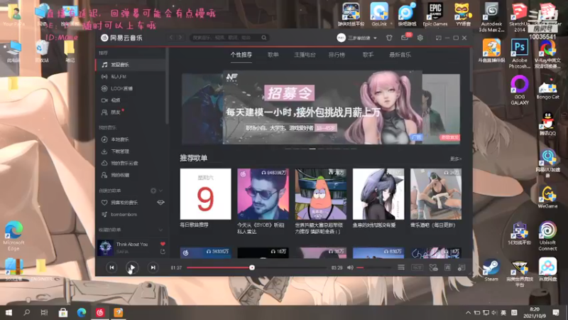Go forward with the right arrow
Viewport: 568px width, 320px height.
point(180,38)
